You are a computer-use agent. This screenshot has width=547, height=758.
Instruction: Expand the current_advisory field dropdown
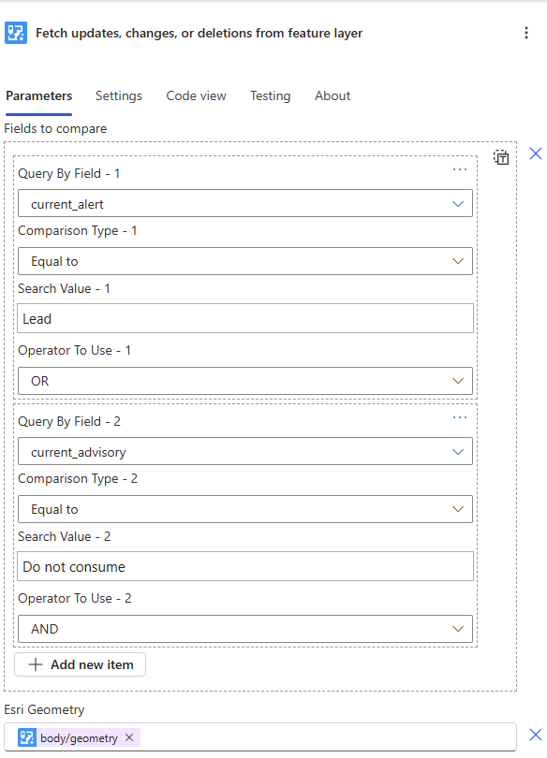(x=245, y=451)
